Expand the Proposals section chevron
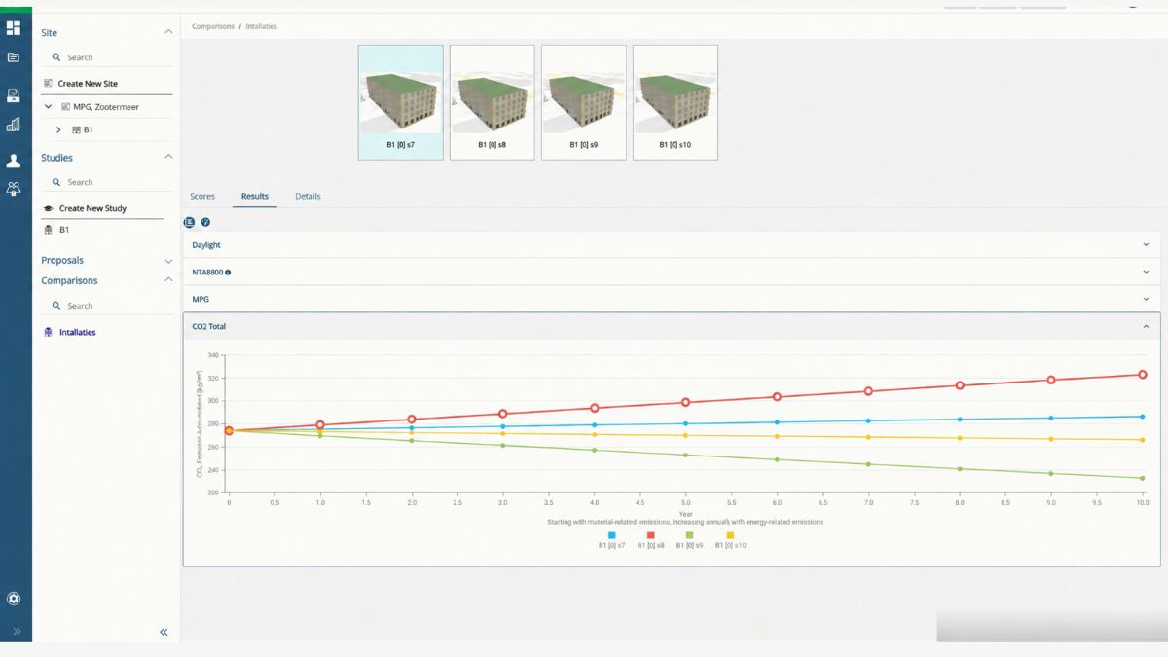This screenshot has height=657, width=1168. tap(168, 261)
